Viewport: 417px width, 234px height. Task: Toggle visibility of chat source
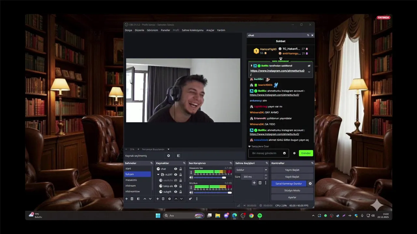[176, 169]
